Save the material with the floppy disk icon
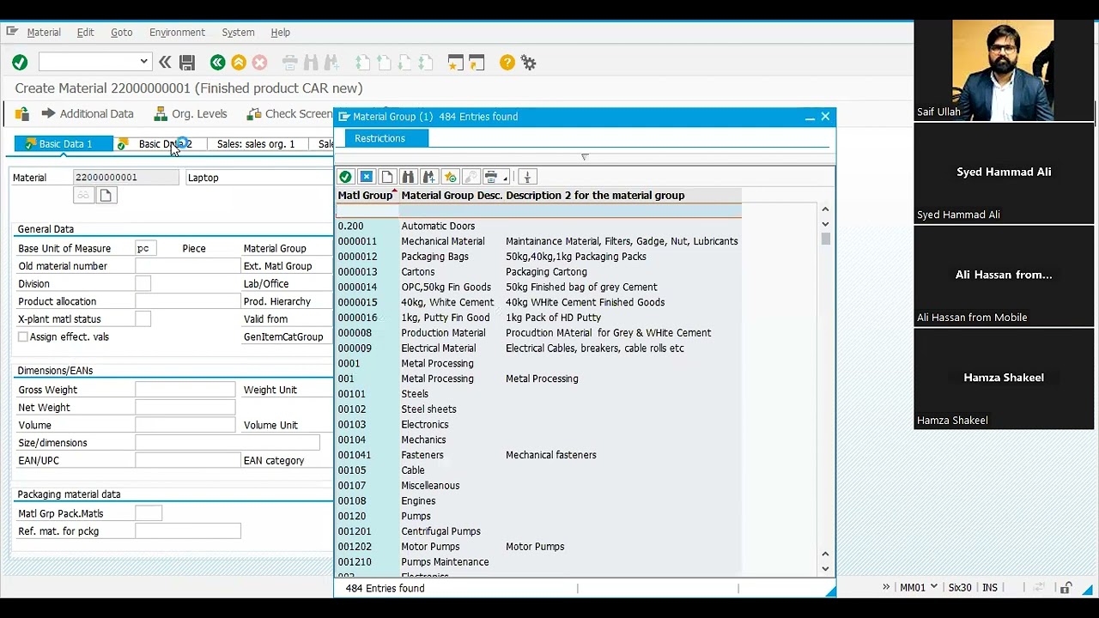 [187, 63]
